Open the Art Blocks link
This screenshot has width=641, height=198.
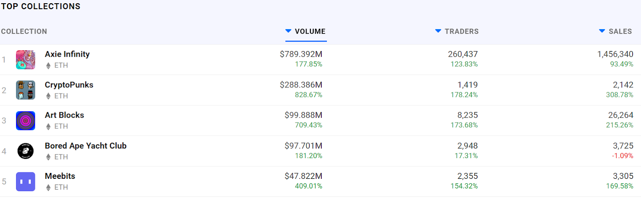pyautogui.click(x=65, y=115)
